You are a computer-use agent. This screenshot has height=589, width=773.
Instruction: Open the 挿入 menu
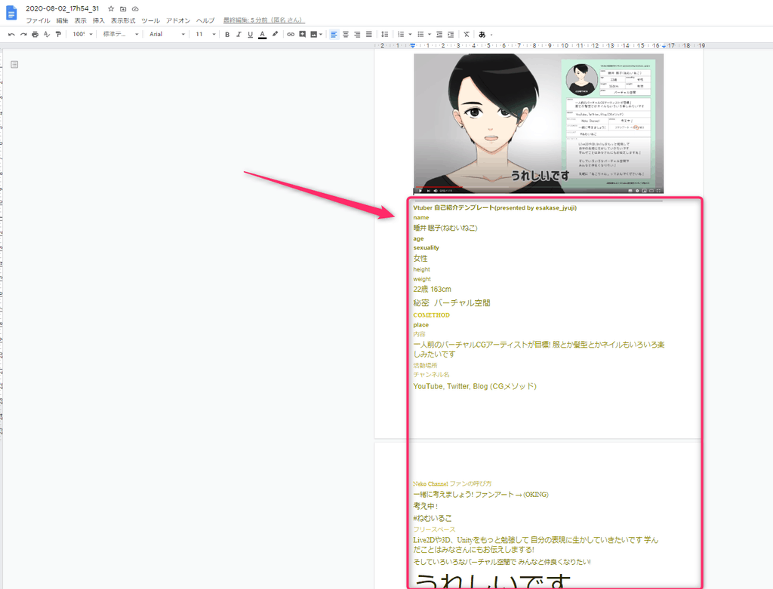click(99, 20)
